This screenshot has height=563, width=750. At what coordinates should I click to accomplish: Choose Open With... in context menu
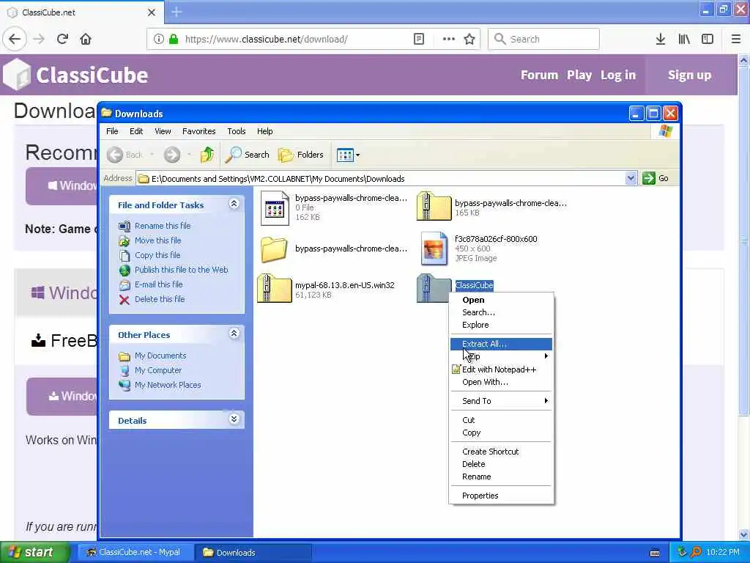click(x=501, y=381)
